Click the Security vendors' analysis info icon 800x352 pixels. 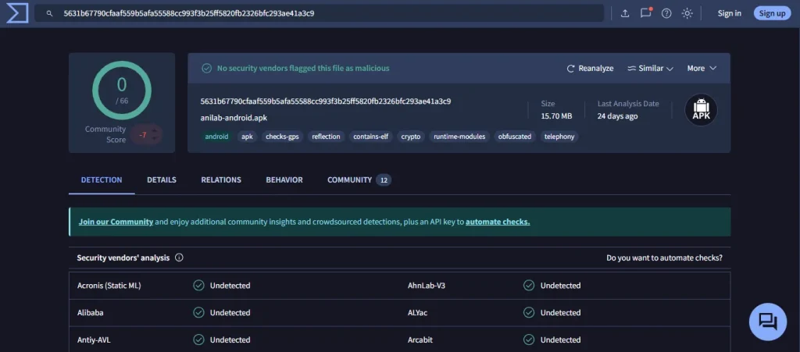point(179,258)
